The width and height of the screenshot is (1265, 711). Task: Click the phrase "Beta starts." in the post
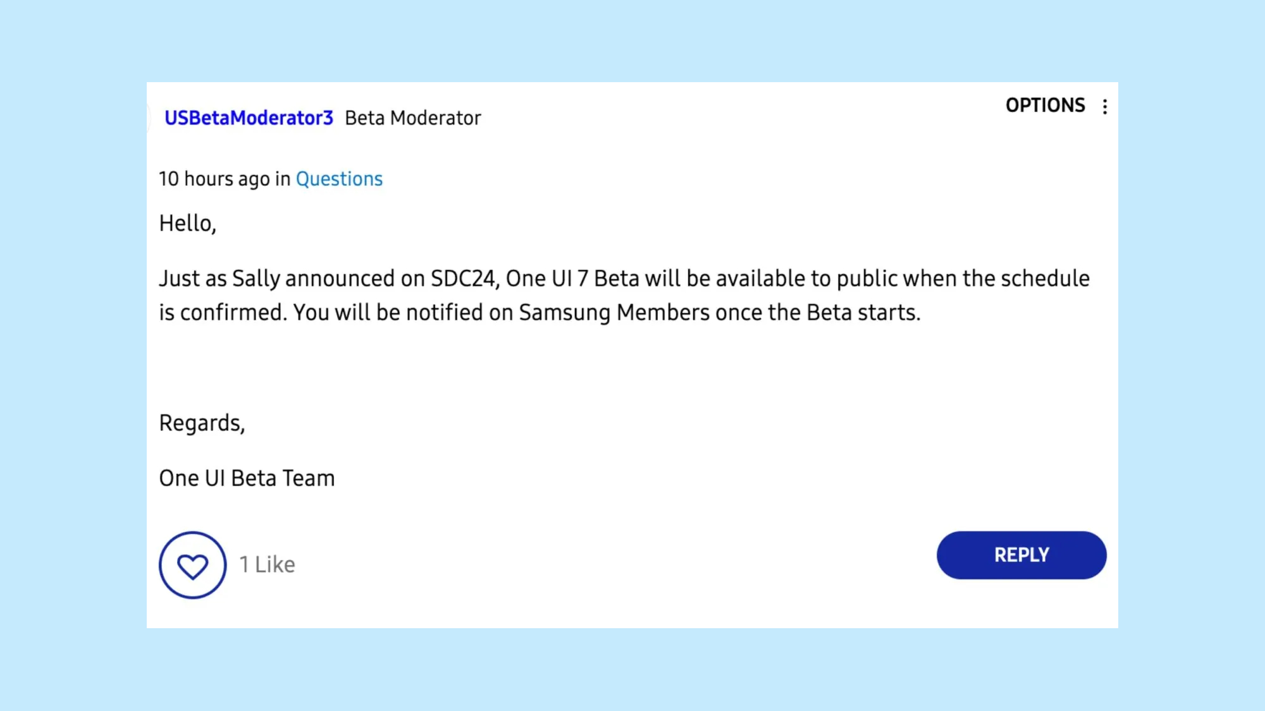point(863,313)
